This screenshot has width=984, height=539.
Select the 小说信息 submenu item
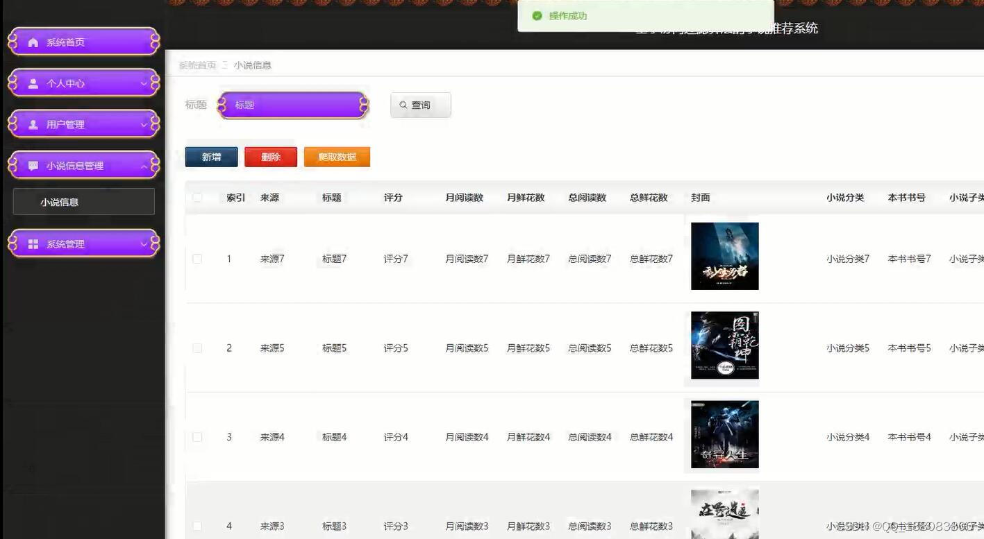click(x=83, y=202)
